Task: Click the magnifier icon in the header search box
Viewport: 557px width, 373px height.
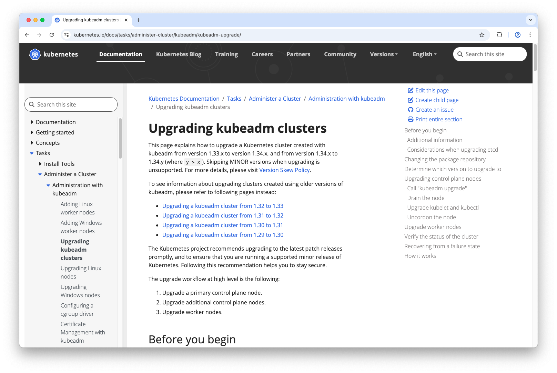Action: point(460,54)
